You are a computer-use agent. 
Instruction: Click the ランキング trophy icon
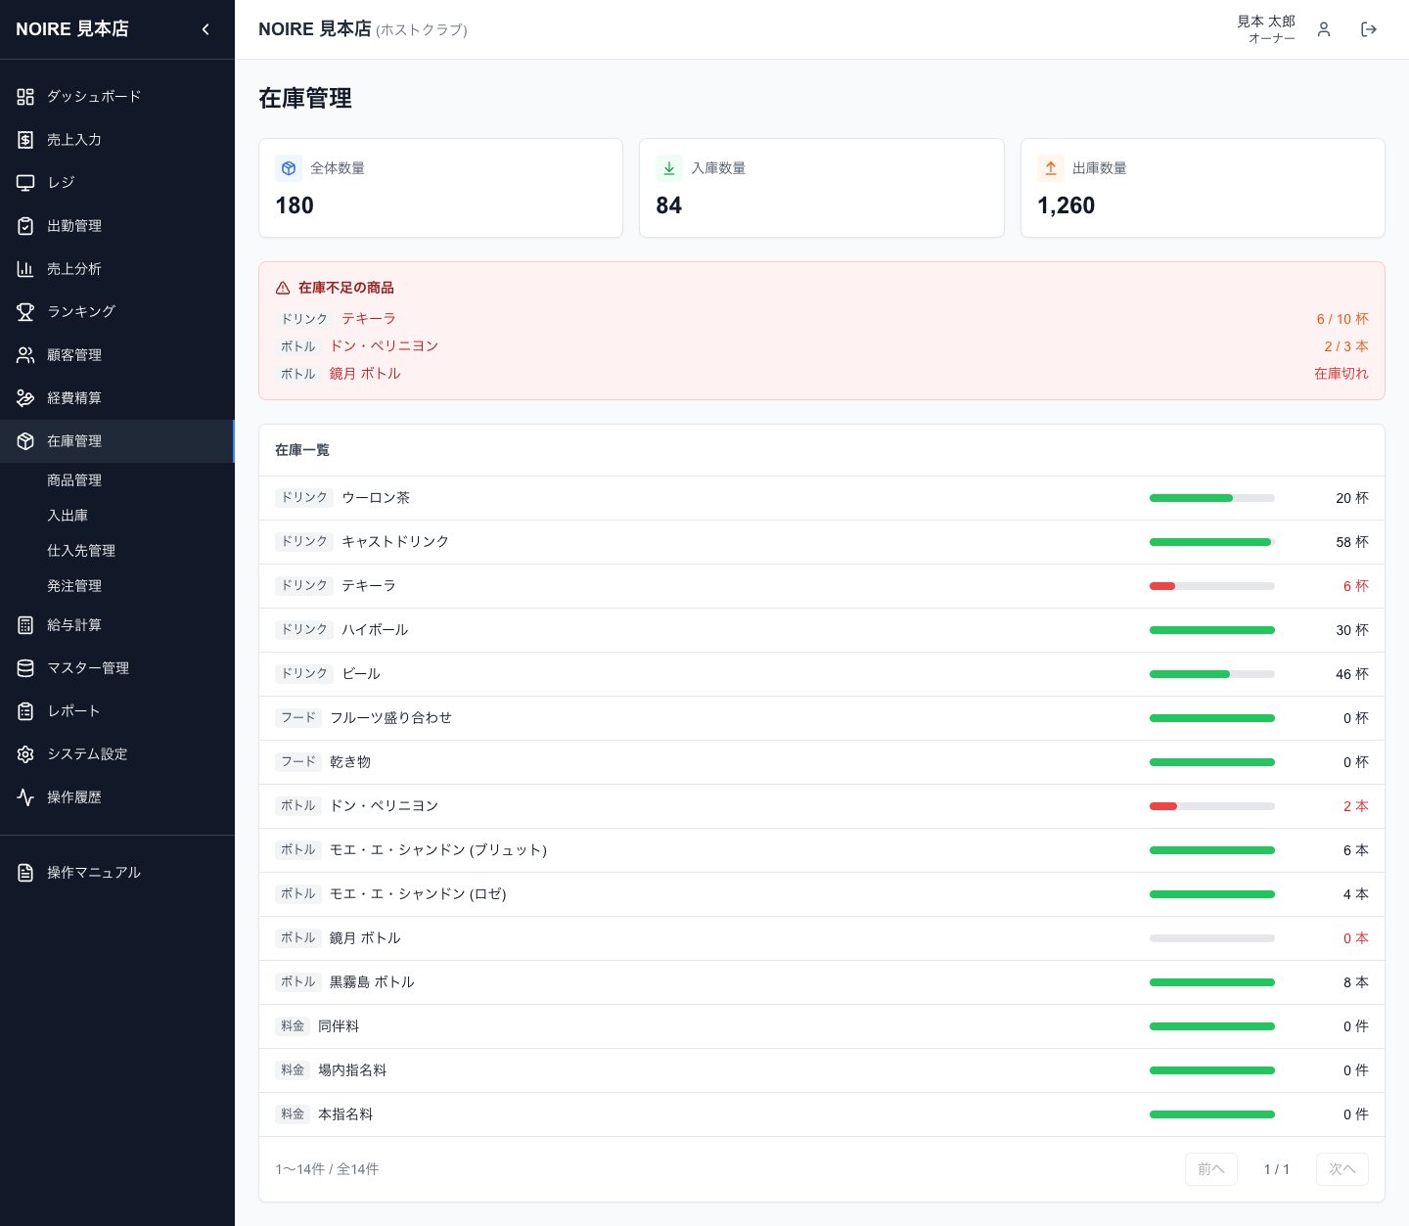tap(25, 312)
